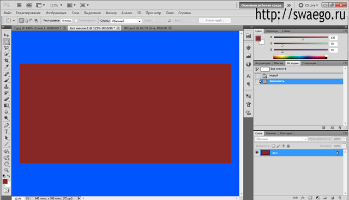This screenshot has width=349, height=200.
Task: Open Screen Mode dropdown
Action: tap(85, 5)
